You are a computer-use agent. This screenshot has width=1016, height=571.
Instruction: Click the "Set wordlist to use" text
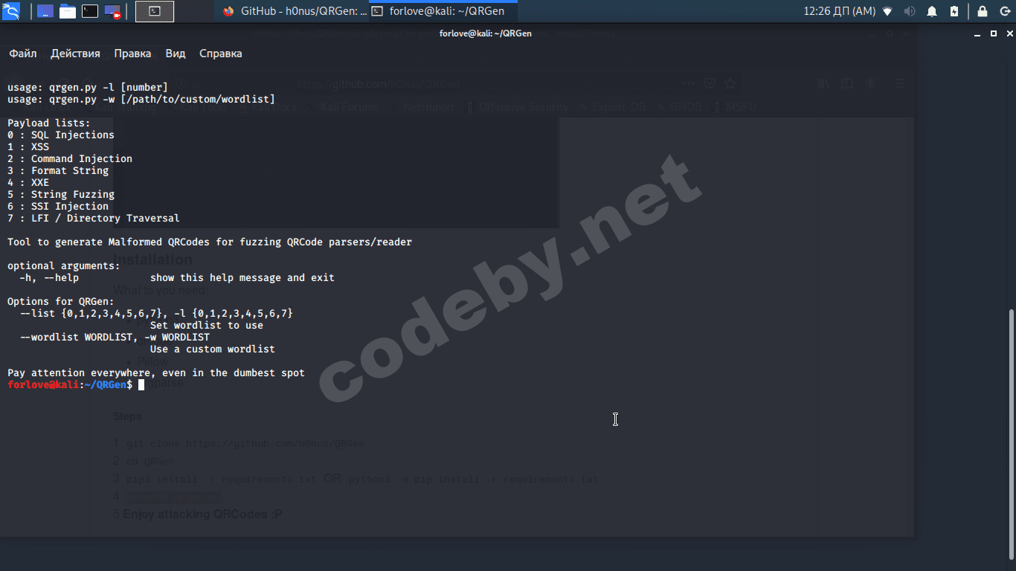coord(207,326)
